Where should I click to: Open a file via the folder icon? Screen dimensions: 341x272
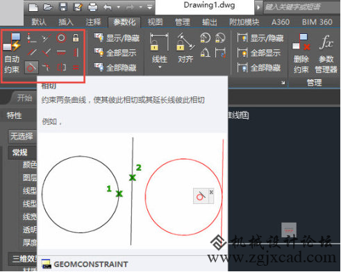coord(48,7)
